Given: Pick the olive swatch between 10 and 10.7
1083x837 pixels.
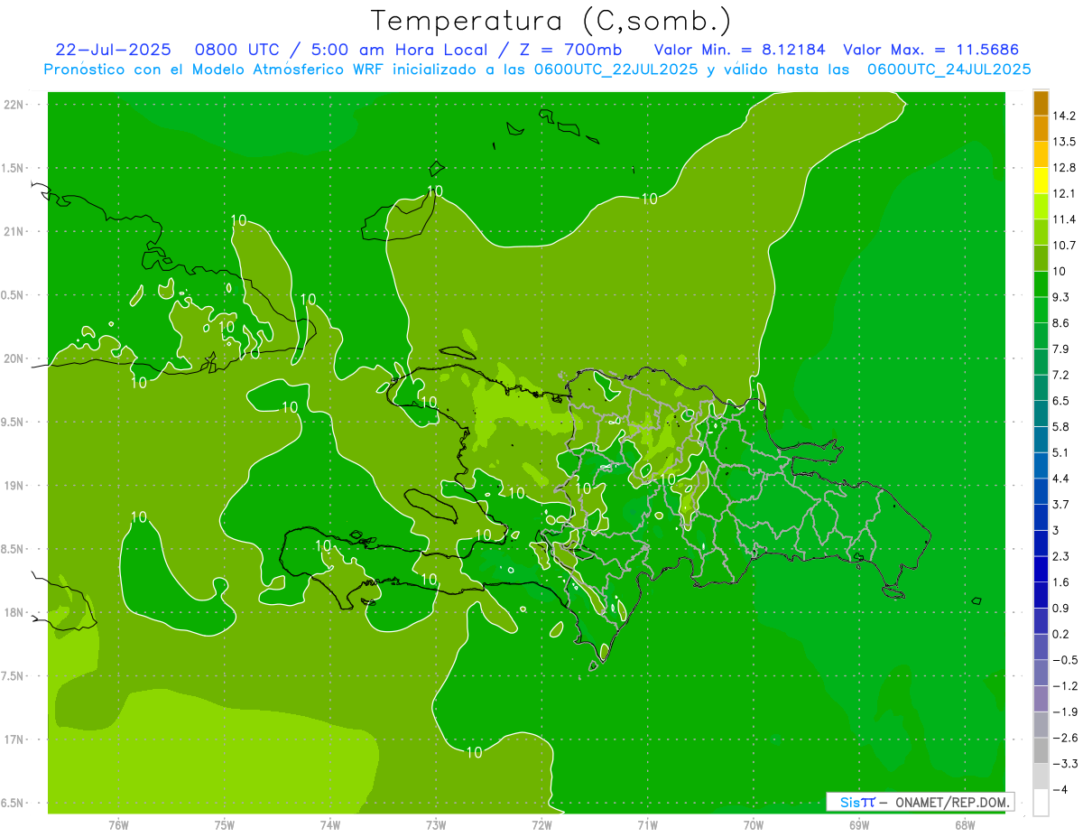Looking at the screenshot, I should click(1041, 258).
